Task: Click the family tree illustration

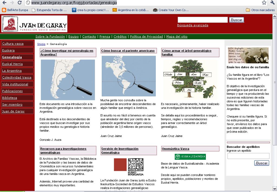Action: (x=190, y=79)
